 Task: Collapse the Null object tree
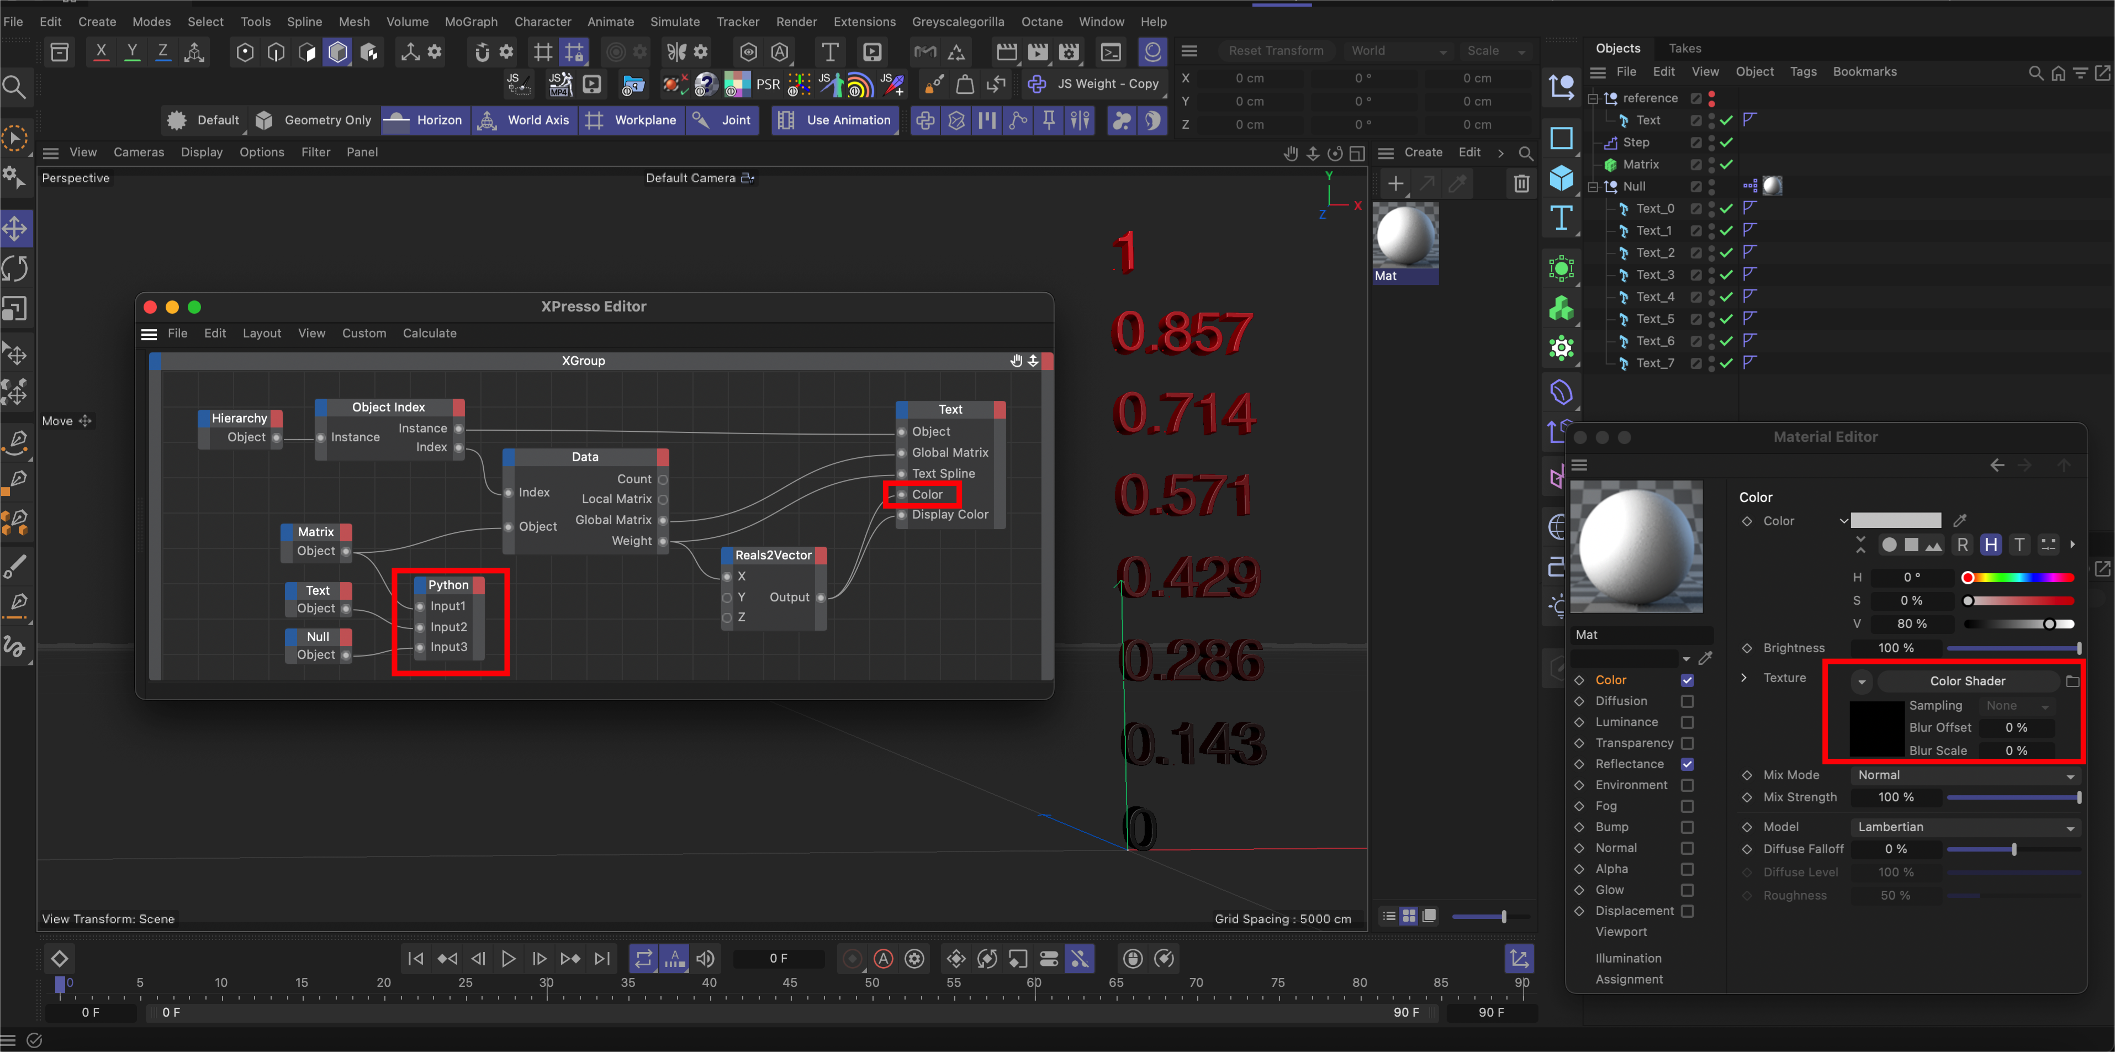[1593, 187]
